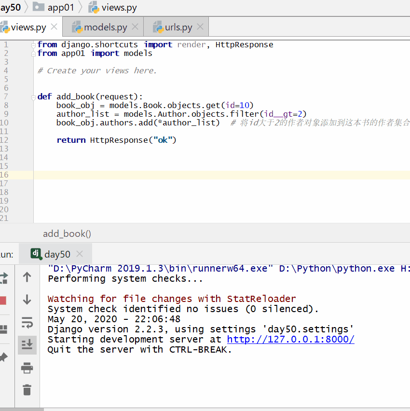Place cursor on empty highlighted line 16
Screen dimensions: 410x411
click(x=193, y=175)
